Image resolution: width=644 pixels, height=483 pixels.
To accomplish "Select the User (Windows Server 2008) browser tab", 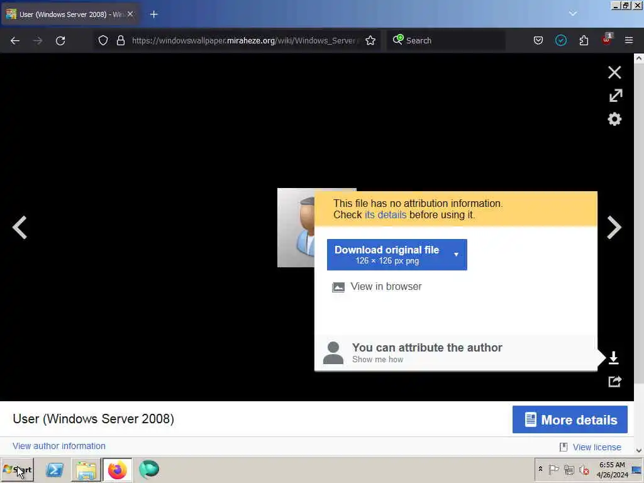I will click(70, 14).
